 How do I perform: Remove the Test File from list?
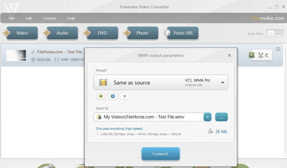tap(278, 49)
